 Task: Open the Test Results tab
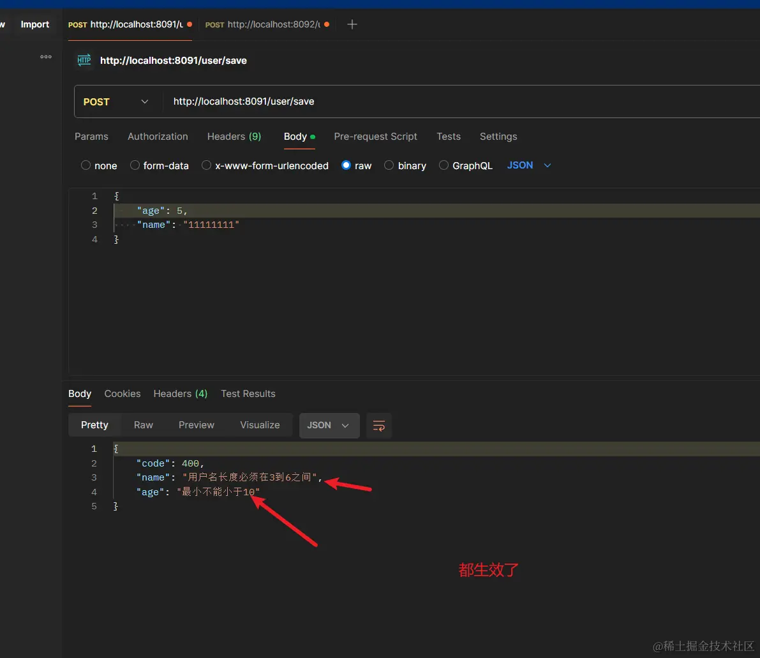[248, 394]
